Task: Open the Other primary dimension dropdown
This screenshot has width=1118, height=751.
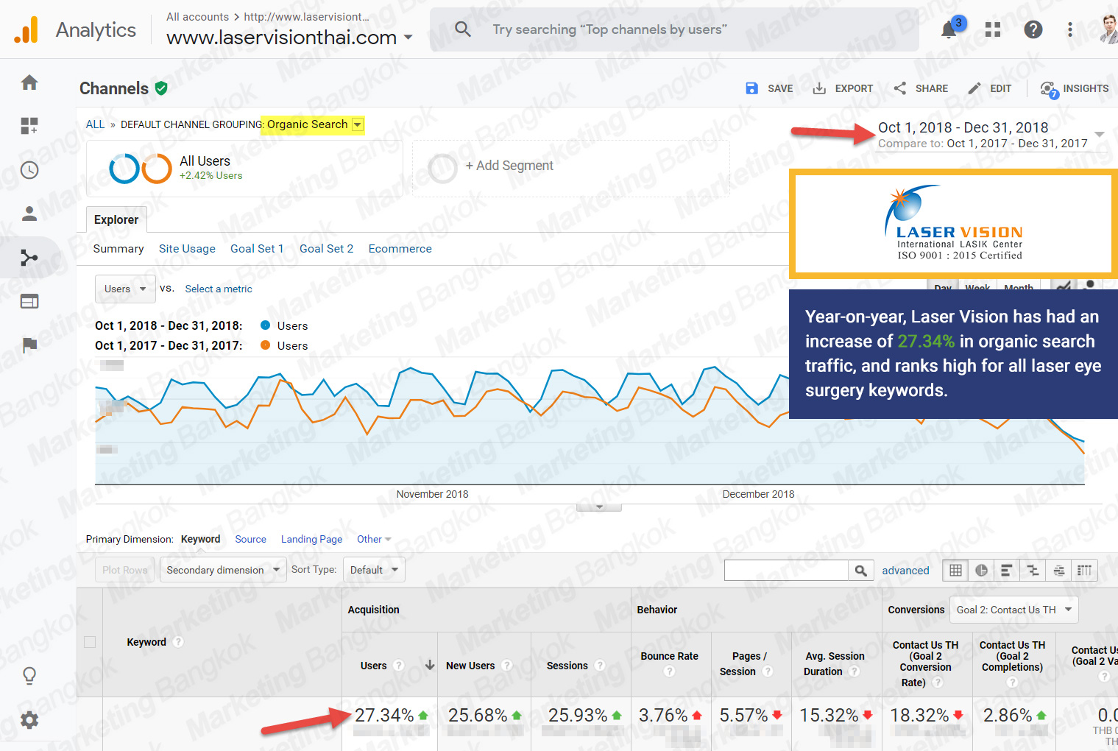Action: point(374,539)
